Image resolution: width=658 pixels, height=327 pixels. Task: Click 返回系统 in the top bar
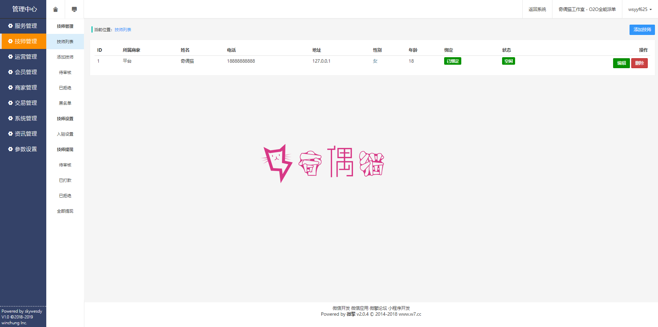pyautogui.click(x=537, y=9)
